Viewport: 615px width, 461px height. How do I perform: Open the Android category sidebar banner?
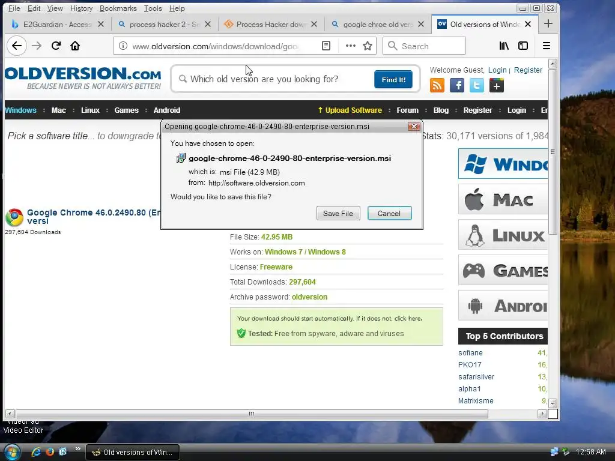(503, 306)
